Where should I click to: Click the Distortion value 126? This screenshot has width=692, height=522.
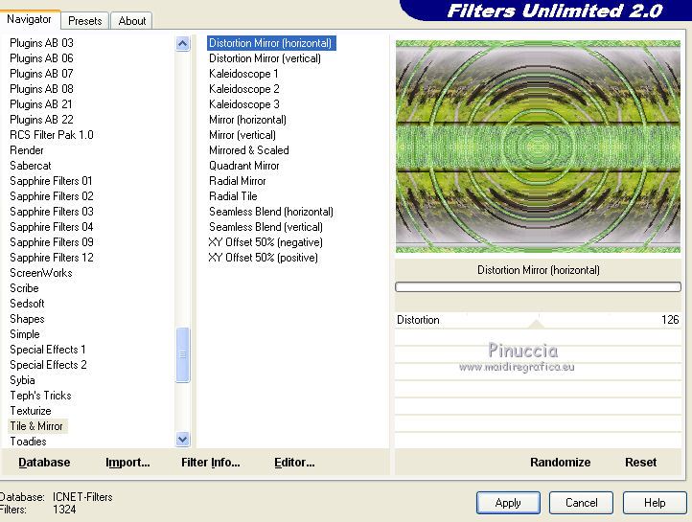[x=670, y=320]
